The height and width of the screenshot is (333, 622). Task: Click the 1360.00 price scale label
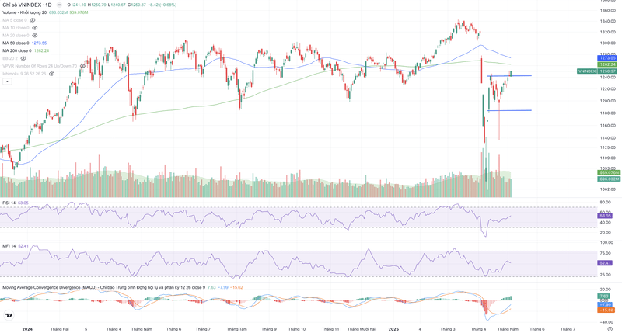pos(608,10)
